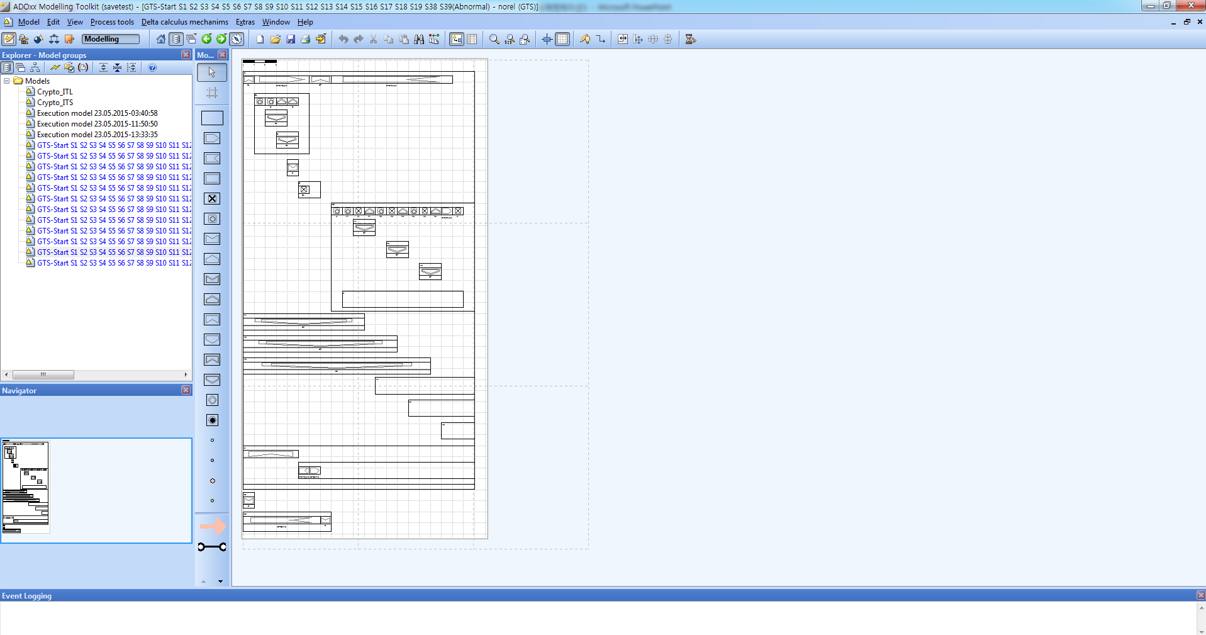Collapse all tree nodes in Explorer toolbar
Screen dimensions: 1206x635
pos(117,67)
